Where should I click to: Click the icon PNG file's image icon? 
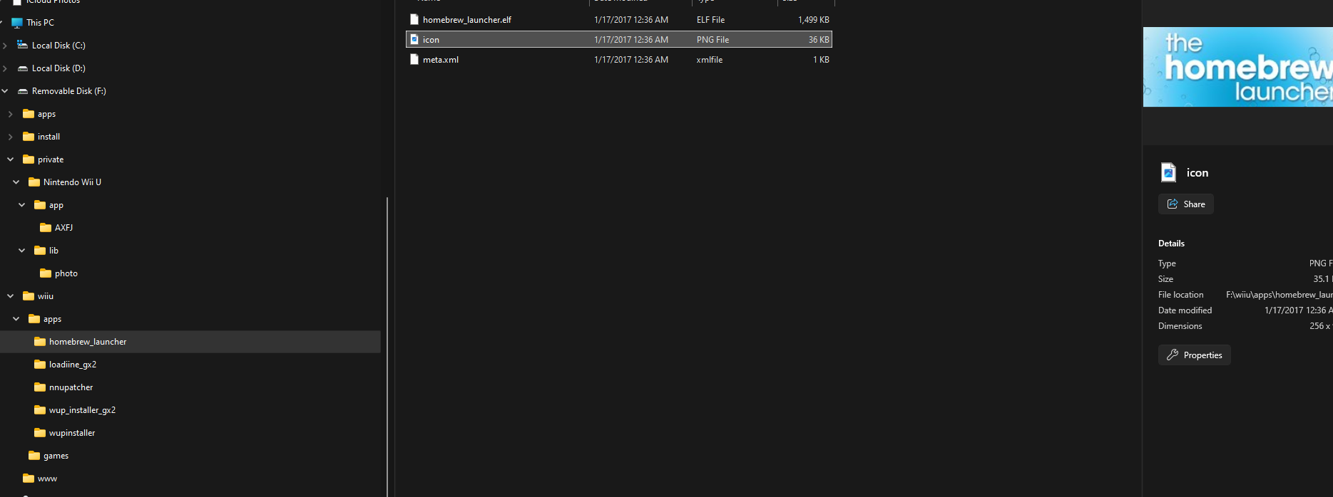pyautogui.click(x=414, y=39)
